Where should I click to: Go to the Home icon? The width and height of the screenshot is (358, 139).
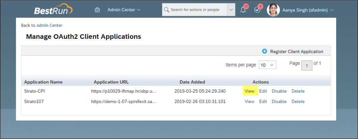[97, 10]
